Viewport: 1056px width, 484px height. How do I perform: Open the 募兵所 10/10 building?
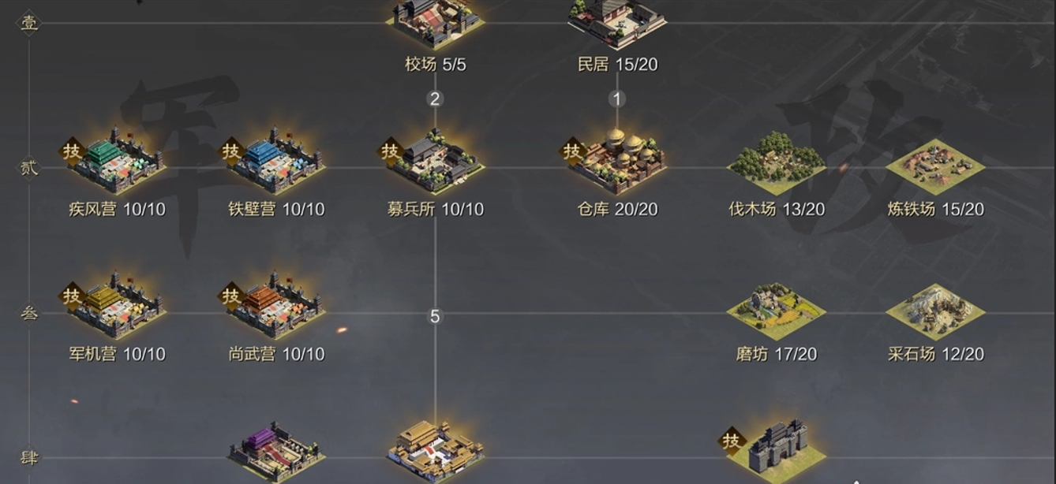point(435,161)
